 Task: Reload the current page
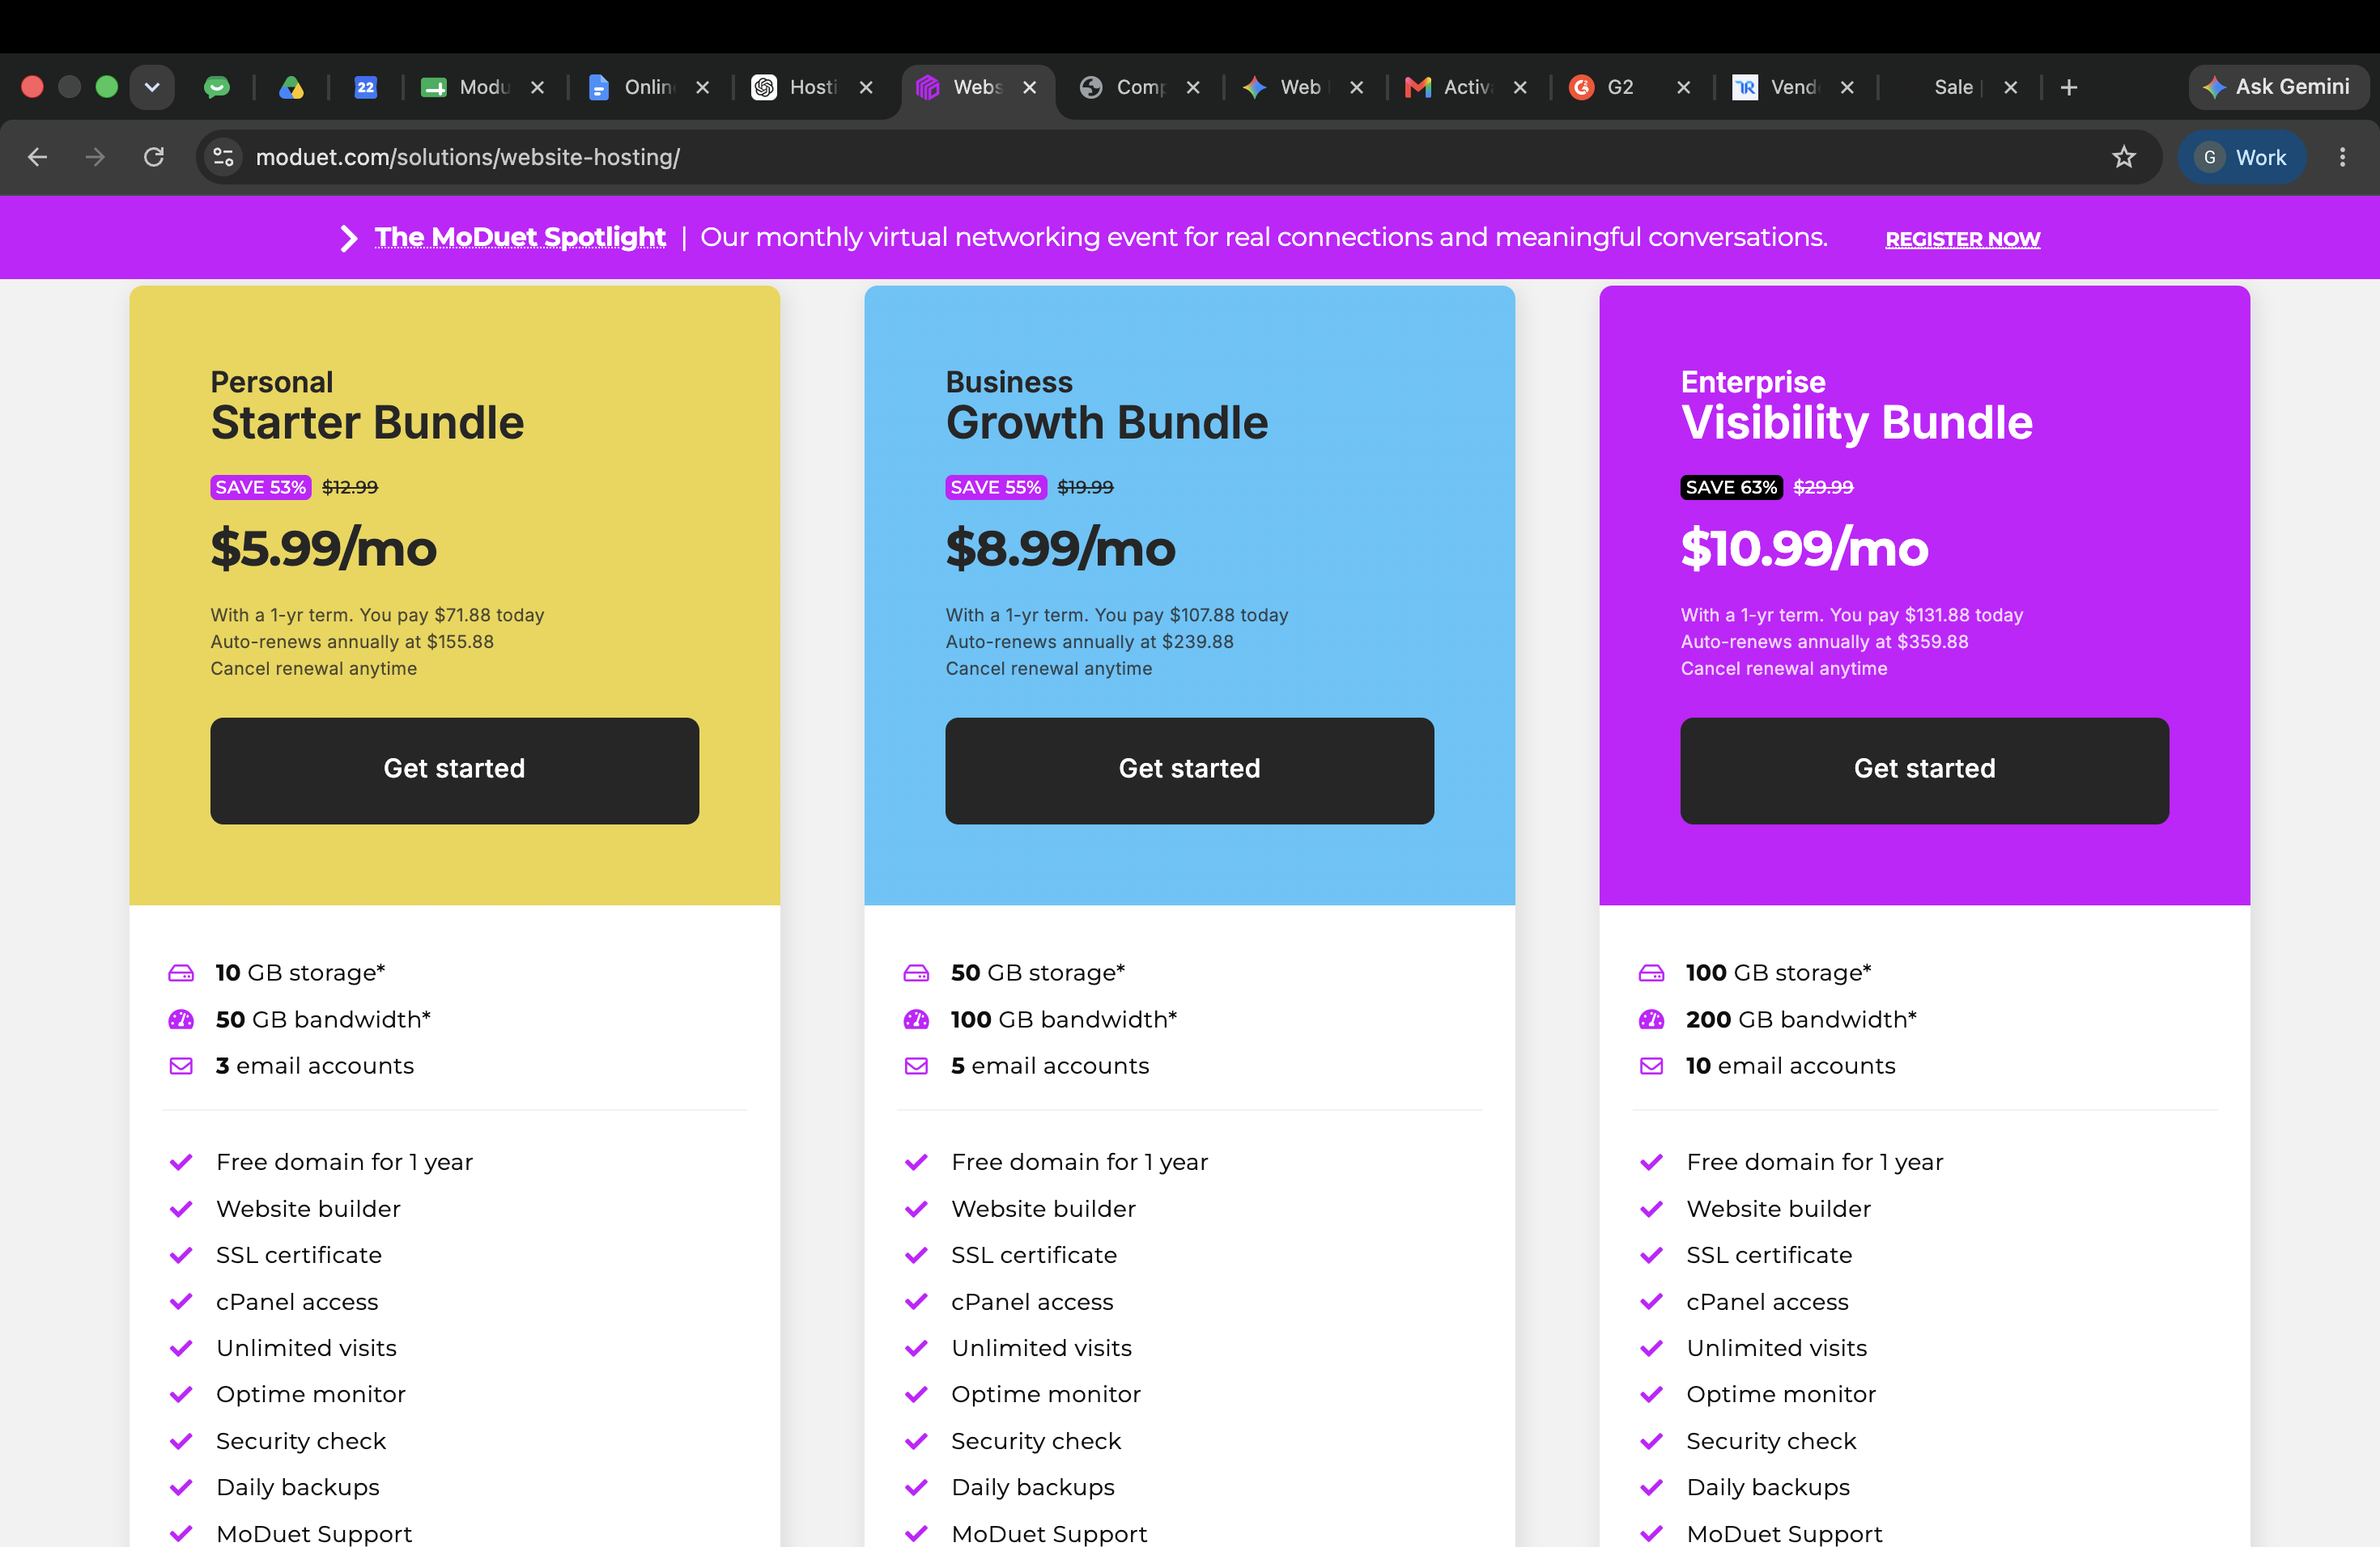click(x=154, y=157)
